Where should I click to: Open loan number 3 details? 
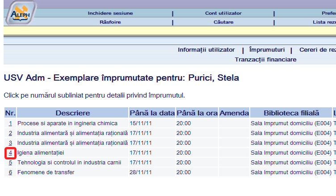10,143
